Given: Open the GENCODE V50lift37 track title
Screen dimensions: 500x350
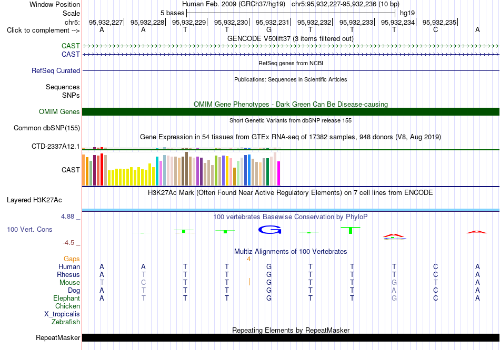Looking at the screenshot, I should point(290,39).
